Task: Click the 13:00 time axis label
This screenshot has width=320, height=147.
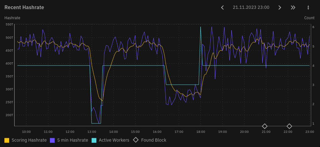Action: coord(92,132)
